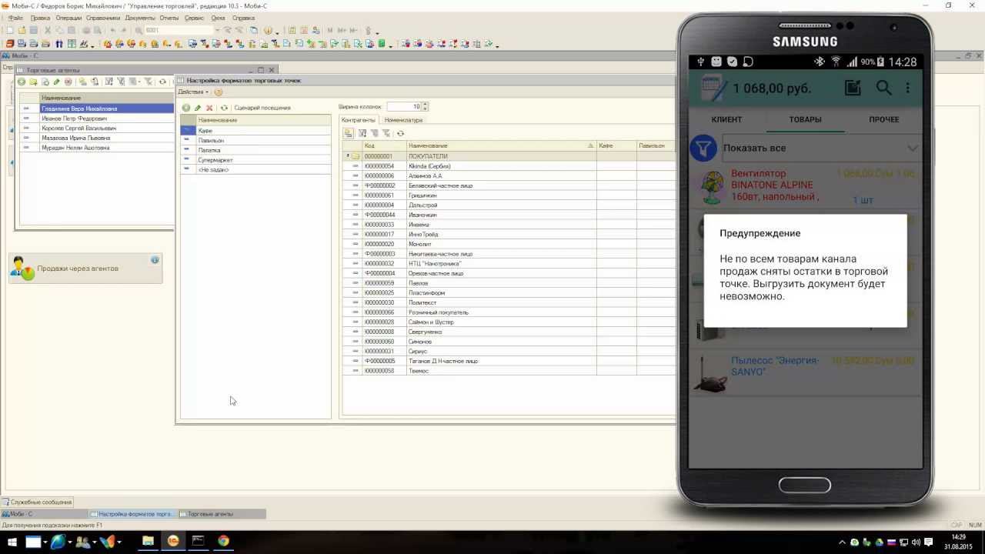Toggle hierarchical view in Контрагенты toolbar
The height and width of the screenshot is (554, 985).
(x=349, y=133)
